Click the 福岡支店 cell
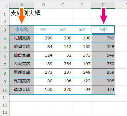 [x=22, y=90]
